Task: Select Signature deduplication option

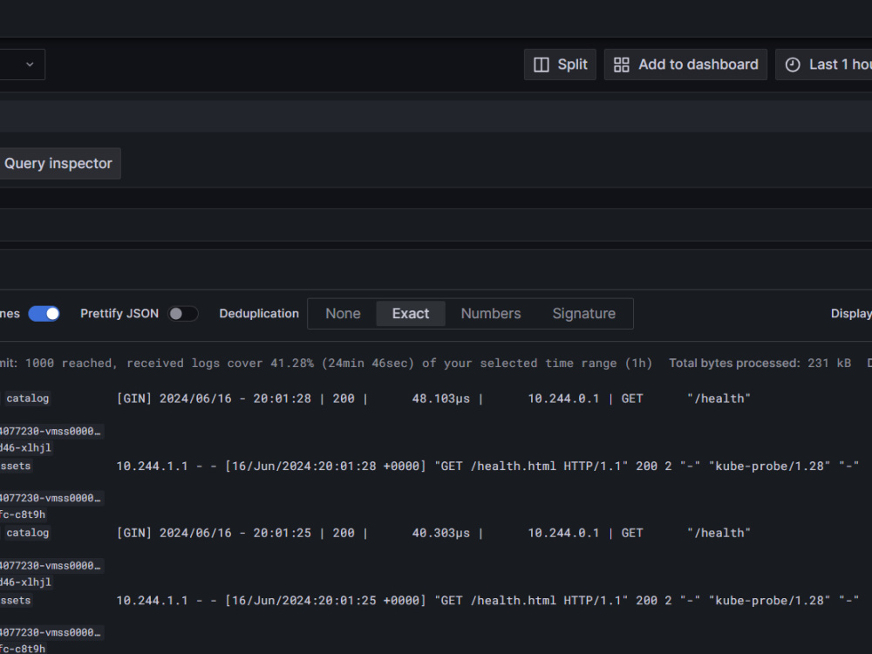Action: point(584,314)
